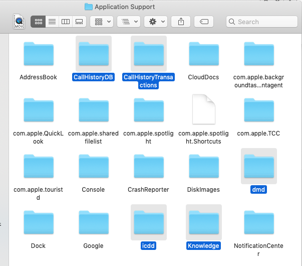The height and width of the screenshot is (266, 302).
Task: Click the "Knowledge" name label
Action: coord(203,246)
